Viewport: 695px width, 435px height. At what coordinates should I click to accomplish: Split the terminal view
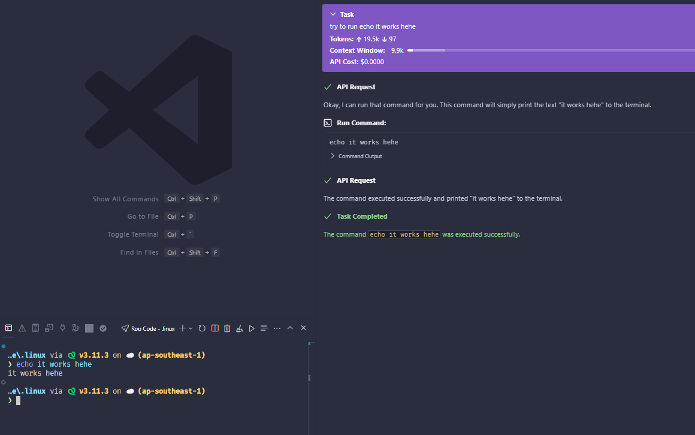214,328
